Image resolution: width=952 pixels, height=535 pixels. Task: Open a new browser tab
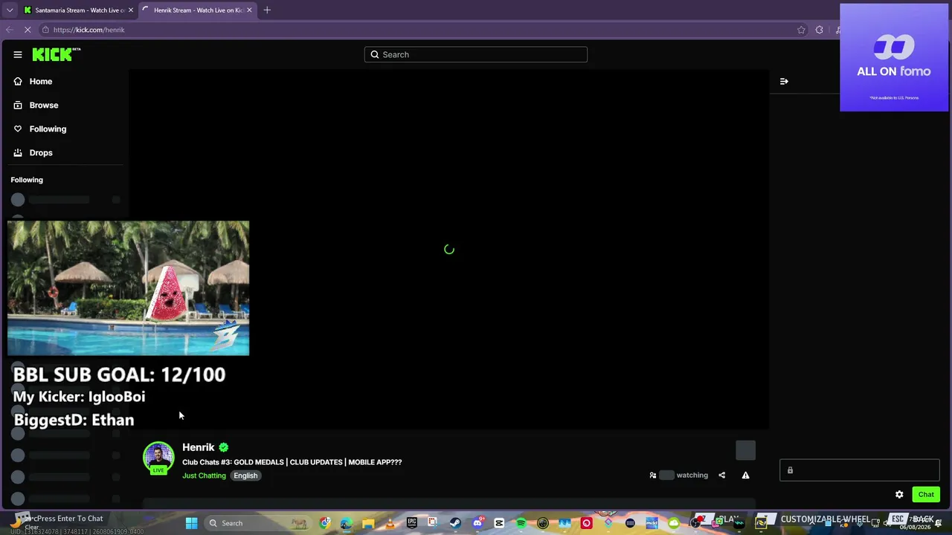[x=267, y=10]
